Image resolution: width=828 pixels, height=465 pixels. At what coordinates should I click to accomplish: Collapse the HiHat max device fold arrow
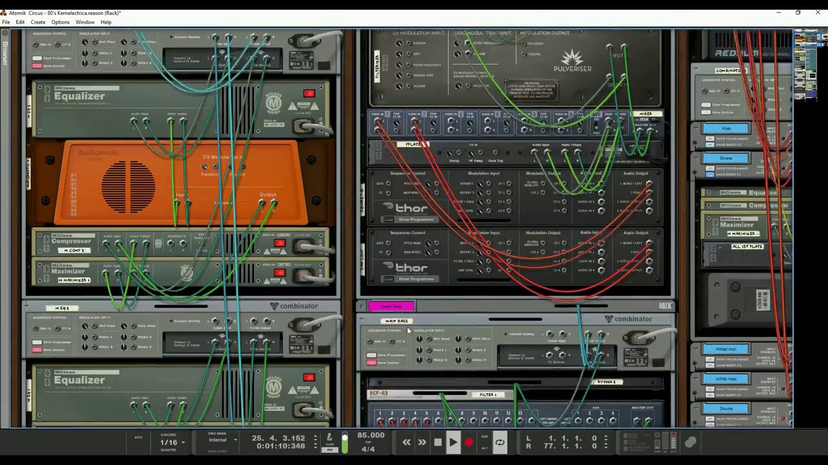[x=696, y=379]
